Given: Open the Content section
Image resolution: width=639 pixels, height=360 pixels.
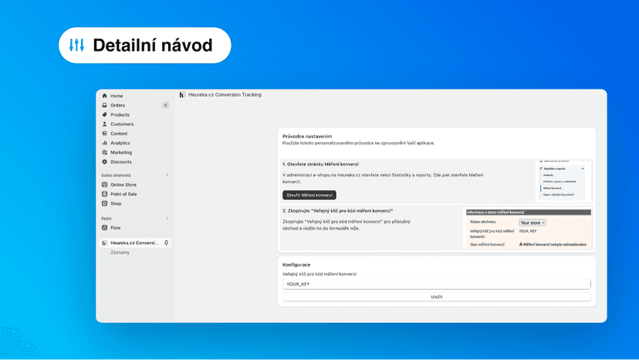Looking at the screenshot, I should [x=119, y=134].
